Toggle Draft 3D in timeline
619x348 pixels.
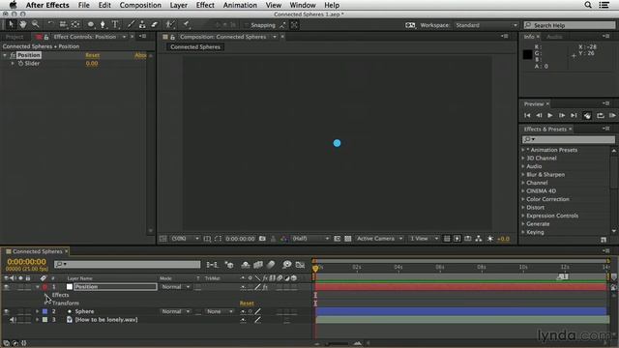(229, 264)
